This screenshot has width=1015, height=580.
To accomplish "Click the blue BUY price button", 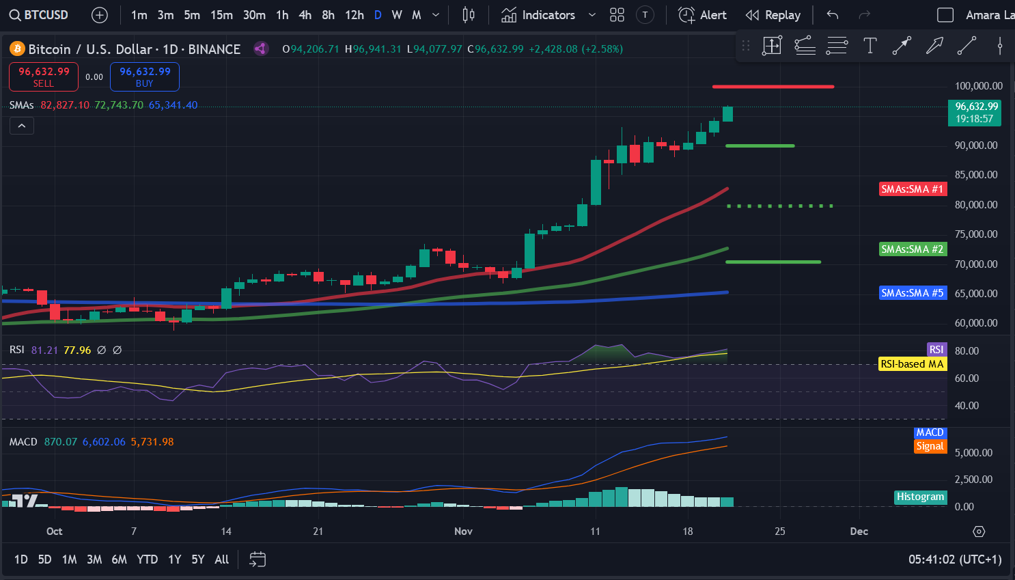I will pyautogui.click(x=145, y=77).
